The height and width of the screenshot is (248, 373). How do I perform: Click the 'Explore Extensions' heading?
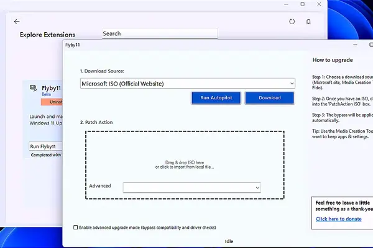tap(47, 35)
